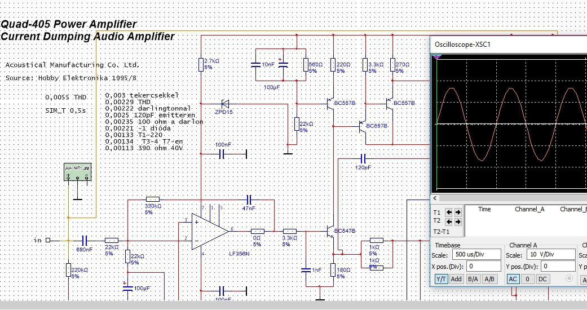Select the ZPD15 zener diode
This screenshot has width=587, height=310.
point(226,104)
